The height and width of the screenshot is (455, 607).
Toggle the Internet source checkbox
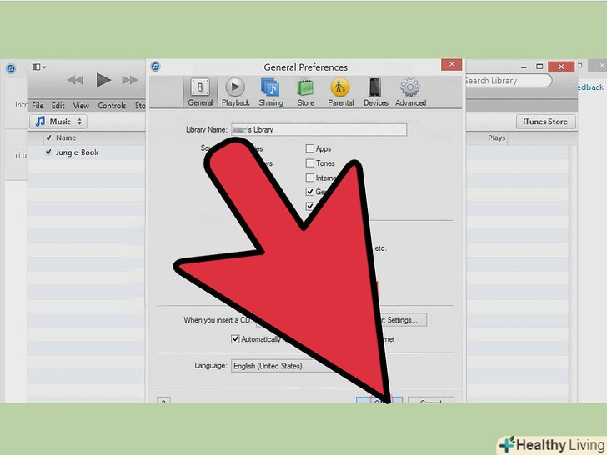coord(309,177)
